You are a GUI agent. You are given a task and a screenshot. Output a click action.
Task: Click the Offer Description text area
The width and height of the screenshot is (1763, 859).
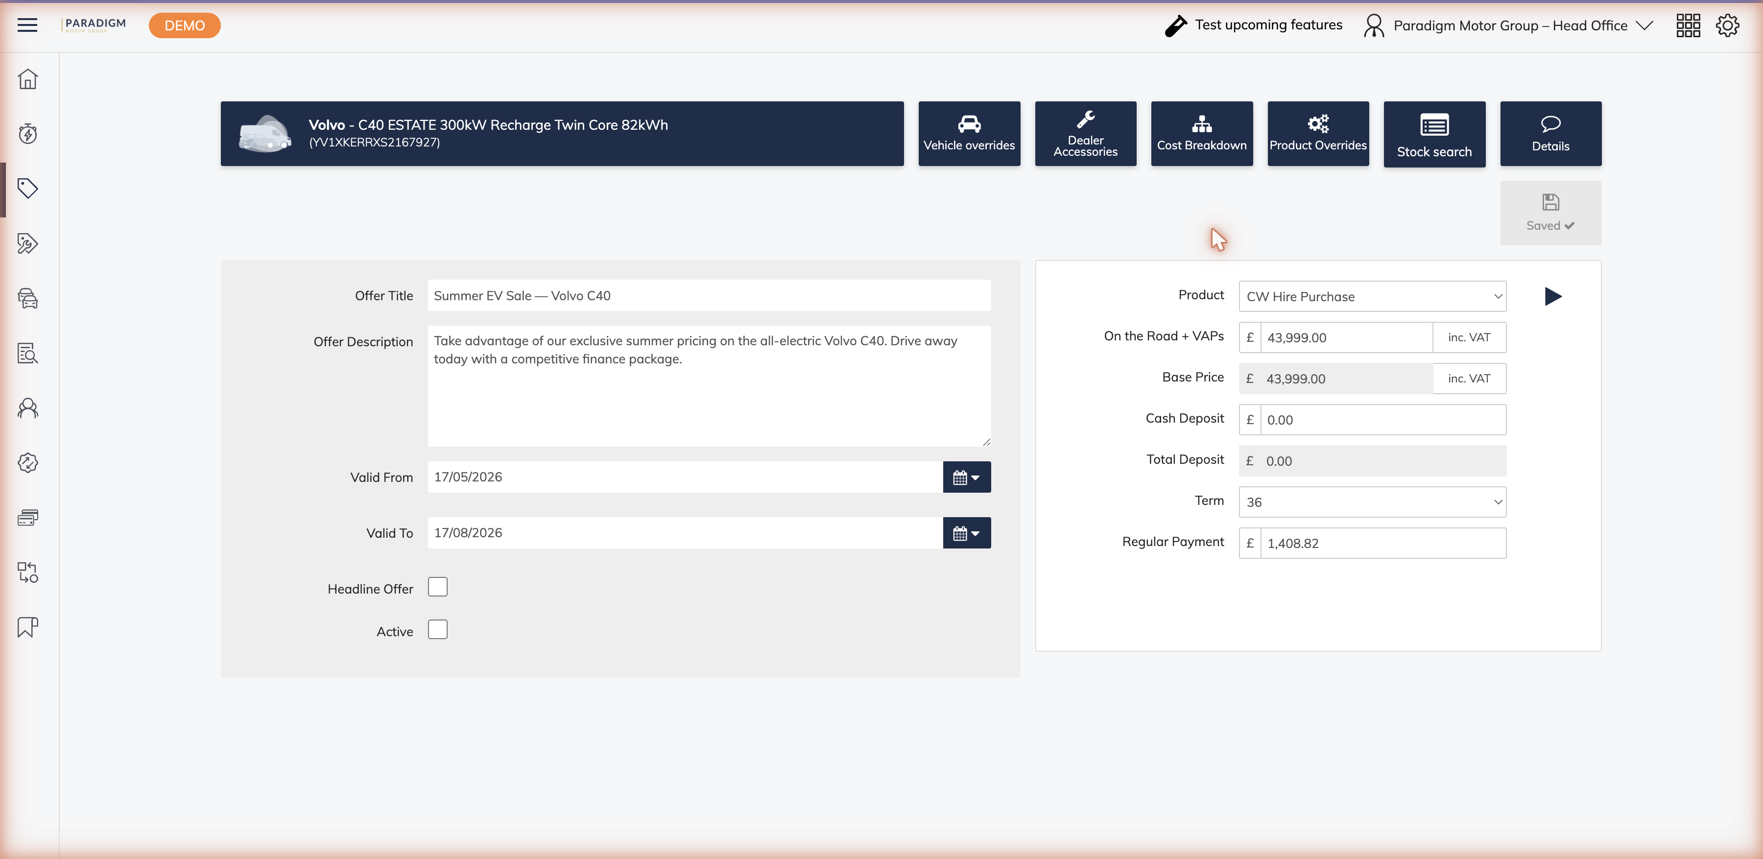(x=709, y=387)
